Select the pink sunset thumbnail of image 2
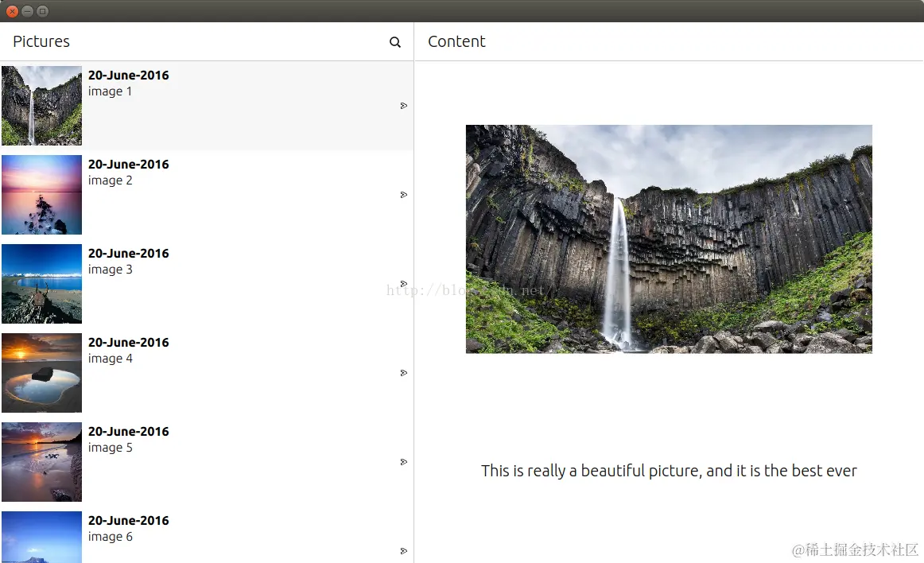The height and width of the screenshot is (563, 924). [42, 195]
